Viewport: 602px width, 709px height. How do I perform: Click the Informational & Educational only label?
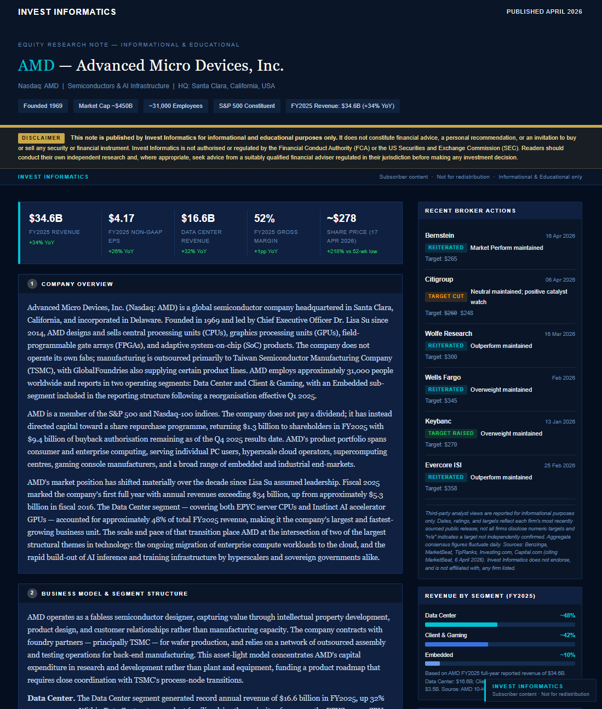click(x=540, y=177)
